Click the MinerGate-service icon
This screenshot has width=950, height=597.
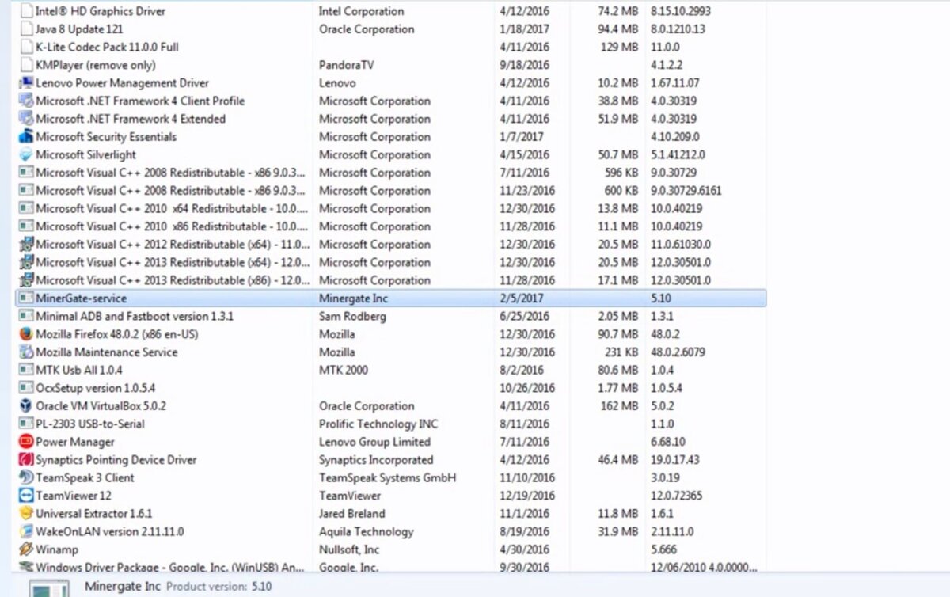click(x=26, y=298)
